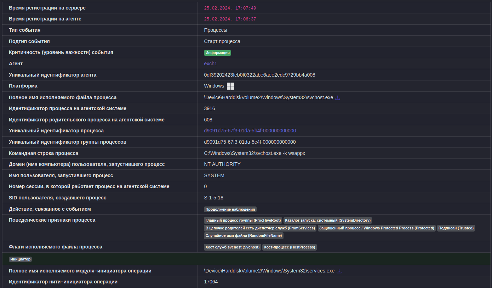Click the Windows Protected Process tag
The width and height of the screenshot is (492, 288).
[x=377, y=228]
